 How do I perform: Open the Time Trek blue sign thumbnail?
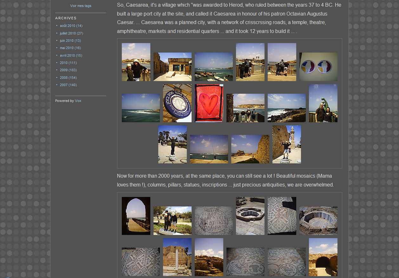(177, 103)
